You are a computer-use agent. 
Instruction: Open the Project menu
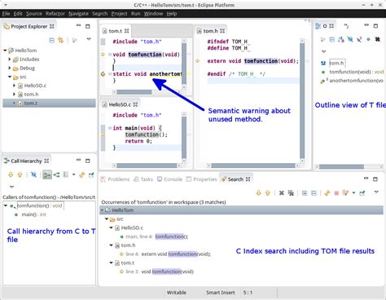click(x=119, y=14)
